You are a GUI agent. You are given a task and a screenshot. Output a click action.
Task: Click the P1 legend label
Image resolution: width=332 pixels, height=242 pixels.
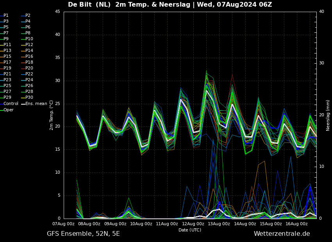point(6,16)
